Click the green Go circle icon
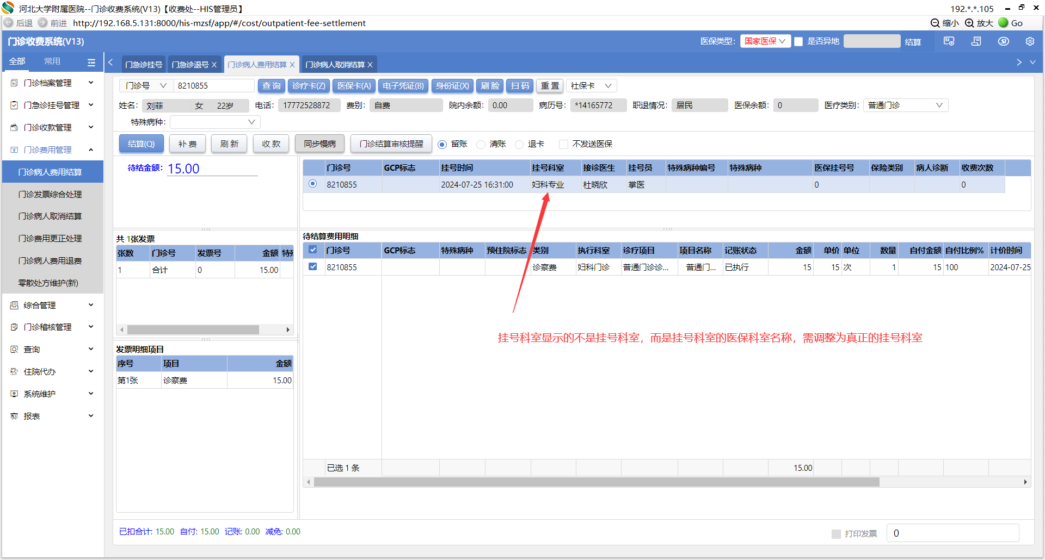The height and width of the screenshot is (560, 1045). pyautogui.click(x=1003, y=23)
